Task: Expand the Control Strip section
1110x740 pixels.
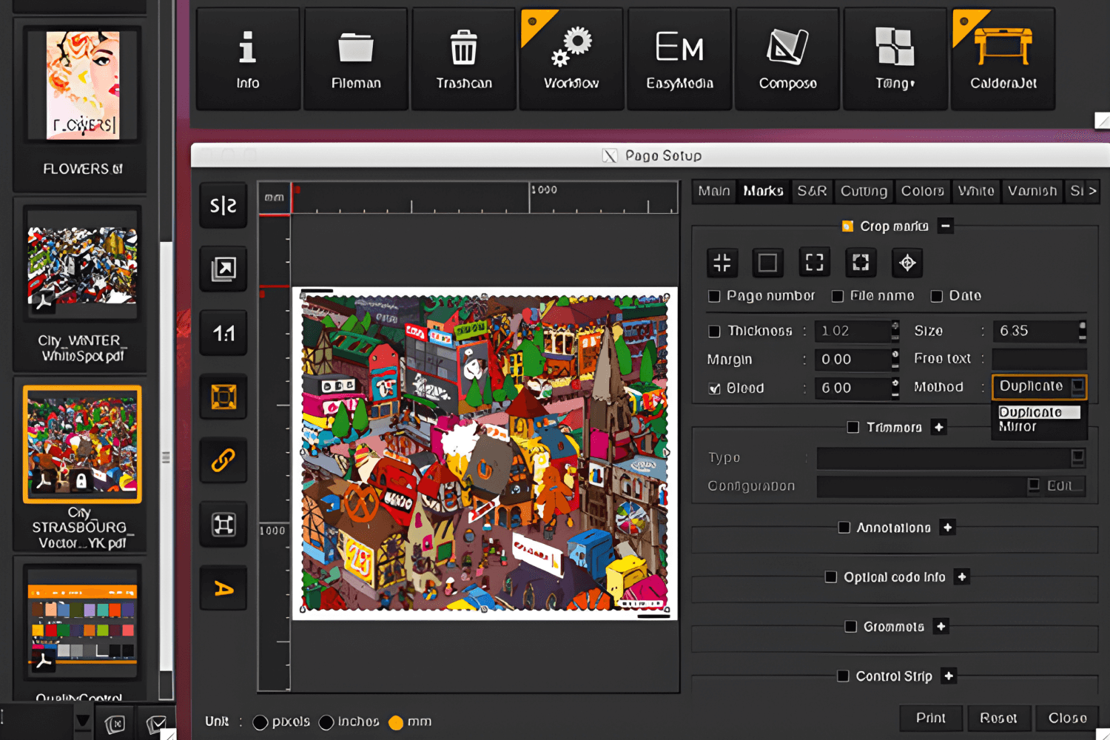Action: (949, 676)
